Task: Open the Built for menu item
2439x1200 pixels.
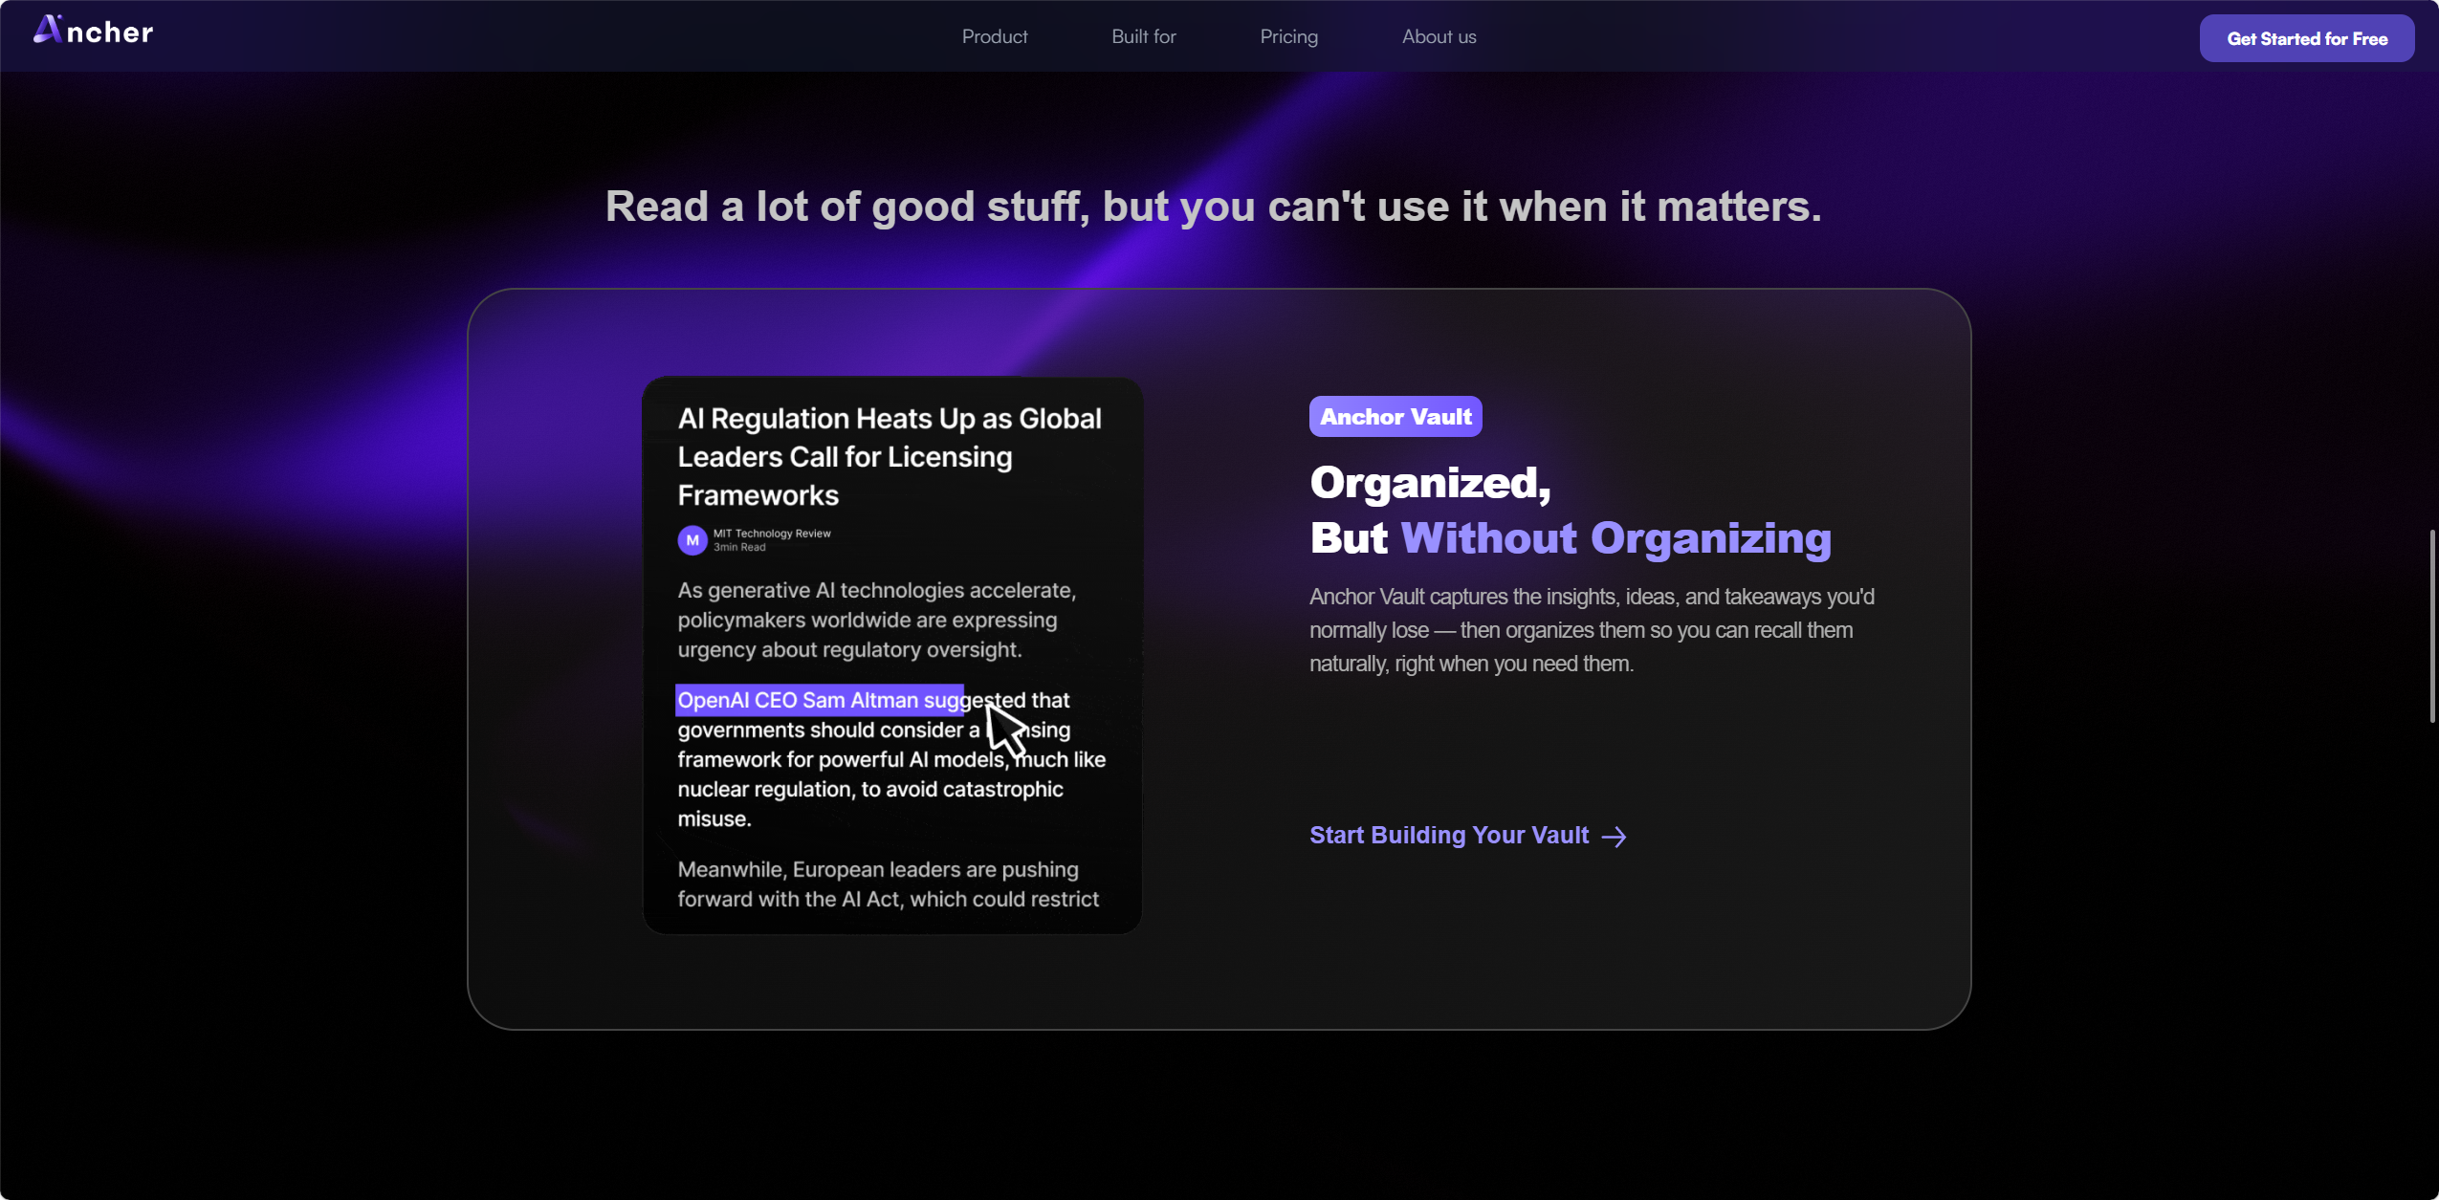Action: tap(1144, 36)
